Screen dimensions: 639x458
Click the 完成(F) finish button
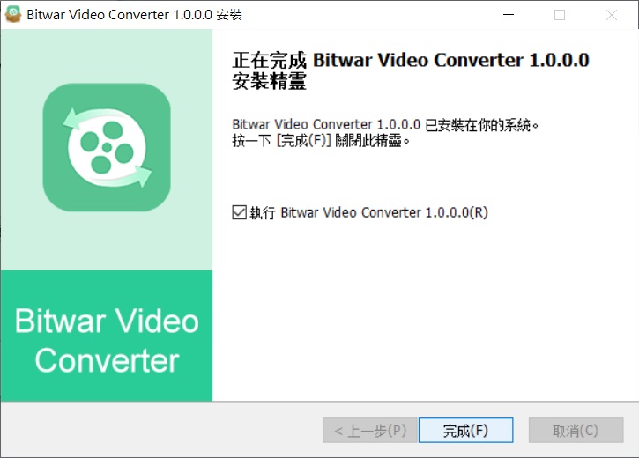coord(465,430)
